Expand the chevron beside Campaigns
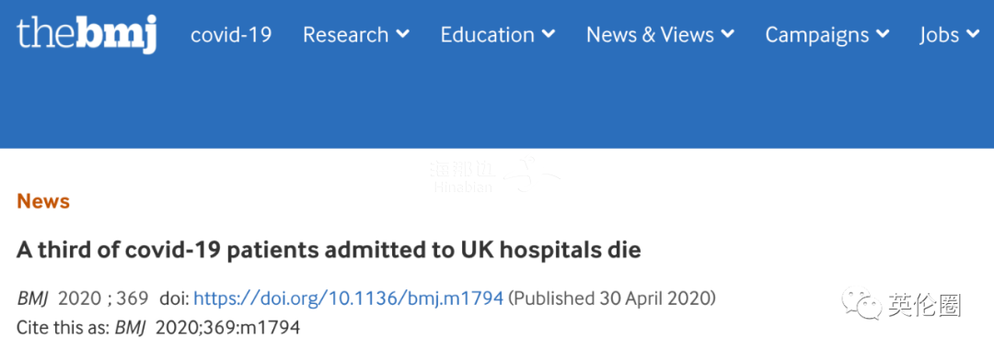 click(883, 35)
